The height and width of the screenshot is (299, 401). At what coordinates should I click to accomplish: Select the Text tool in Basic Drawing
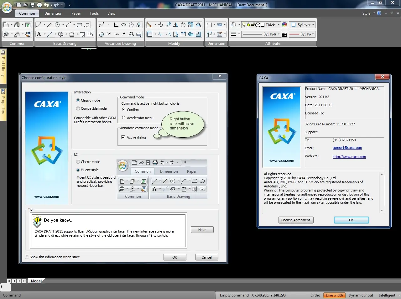click(39, 34)
